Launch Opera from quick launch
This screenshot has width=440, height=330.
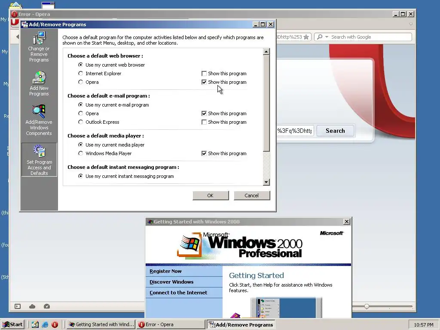click(x=55, y=324)
